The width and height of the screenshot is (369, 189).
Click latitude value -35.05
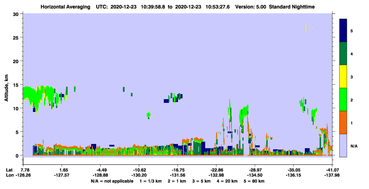point(293,170)
